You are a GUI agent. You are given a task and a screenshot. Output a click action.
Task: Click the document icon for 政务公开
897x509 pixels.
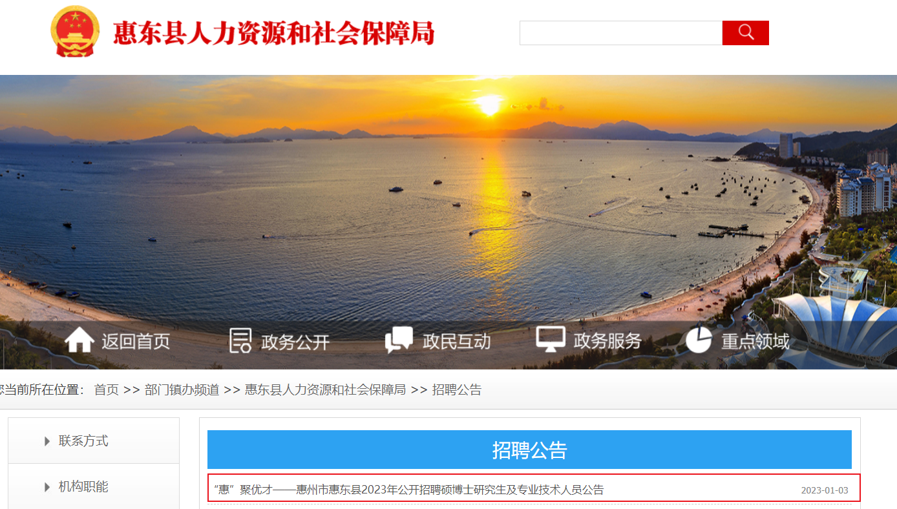click(240, 340)
